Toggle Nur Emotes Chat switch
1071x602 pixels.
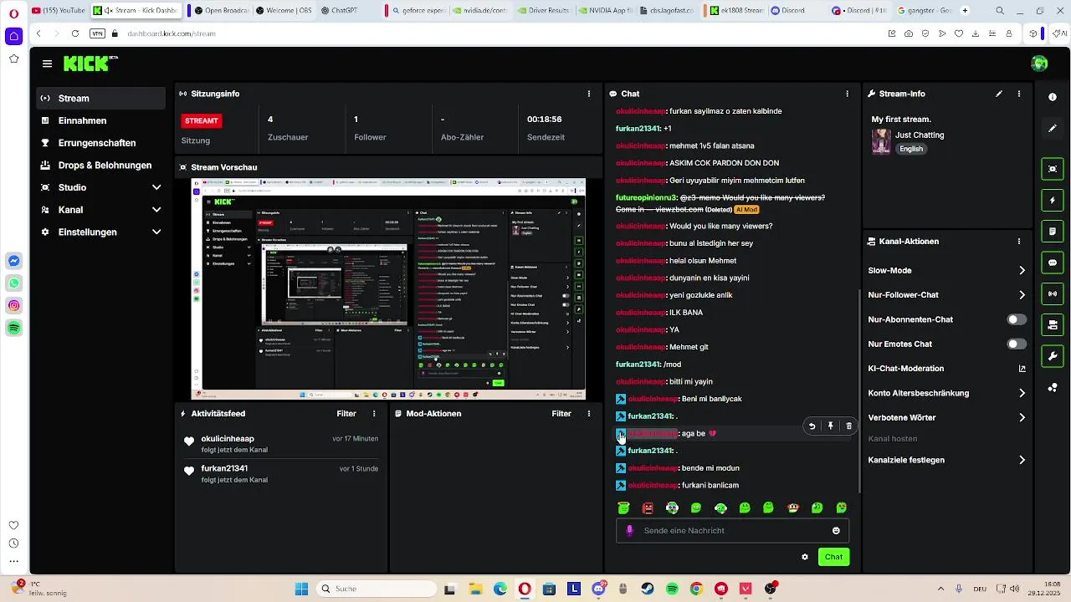[x=1017, y=344]
